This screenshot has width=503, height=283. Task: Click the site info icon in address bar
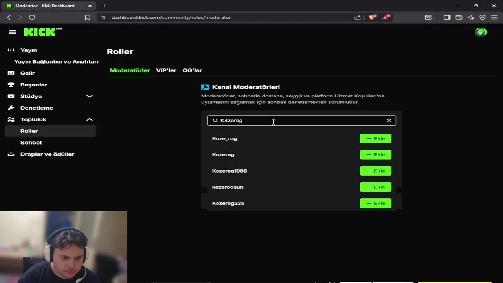(103, 17)
